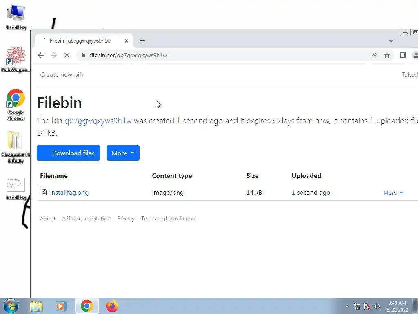This screenshot has width=418, height=314.
Task: Select the installfag image file on desktop
Action: pos(16,188)
